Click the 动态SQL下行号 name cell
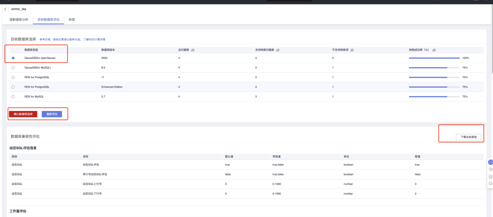 92,193
